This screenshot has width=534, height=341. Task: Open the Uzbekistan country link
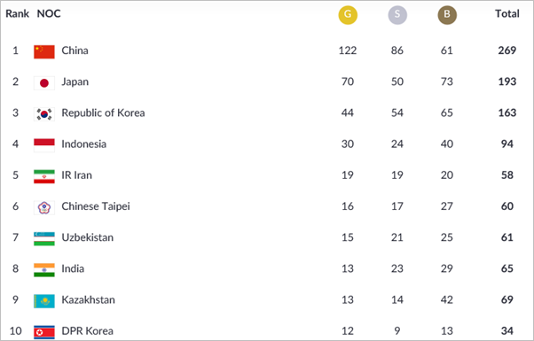pyautogui.click(x=88, y=237)
